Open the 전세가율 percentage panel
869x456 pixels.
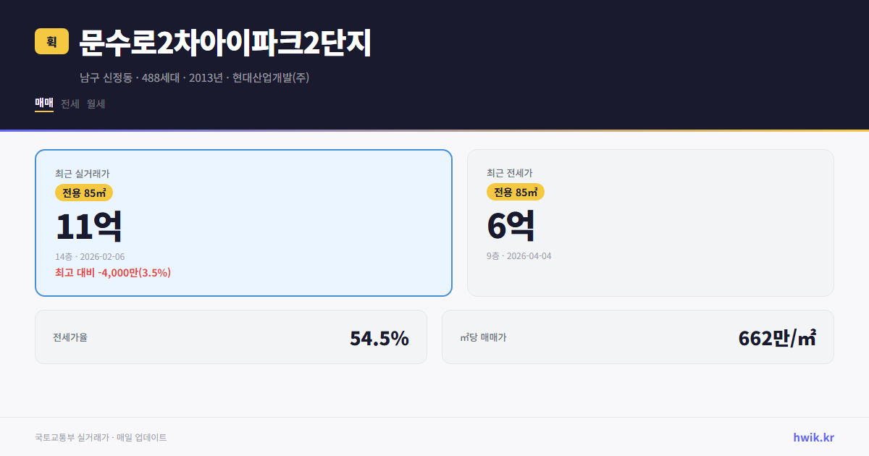(231, 337)
